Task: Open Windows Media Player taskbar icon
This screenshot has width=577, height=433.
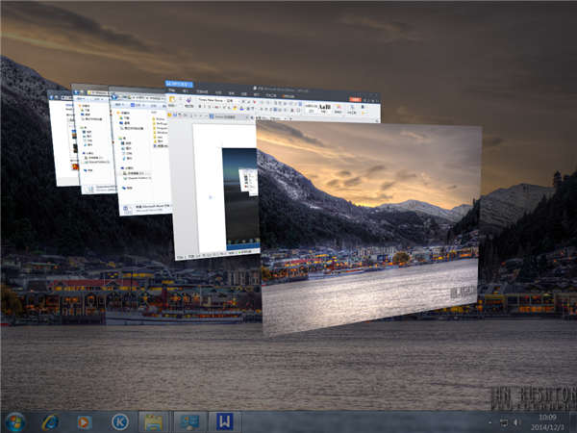Action: coord(85,421)
